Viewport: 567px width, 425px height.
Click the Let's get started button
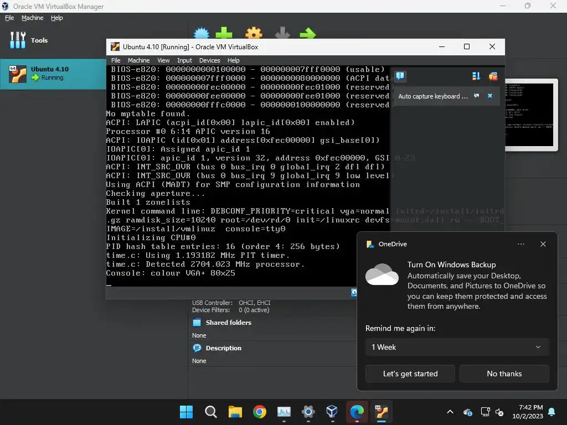[x=410, y=374]
